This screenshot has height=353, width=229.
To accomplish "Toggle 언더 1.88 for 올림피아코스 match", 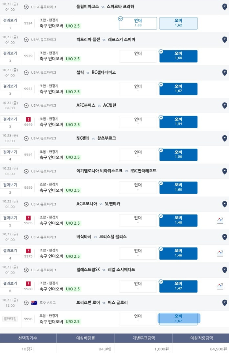I will pos(138,23).
